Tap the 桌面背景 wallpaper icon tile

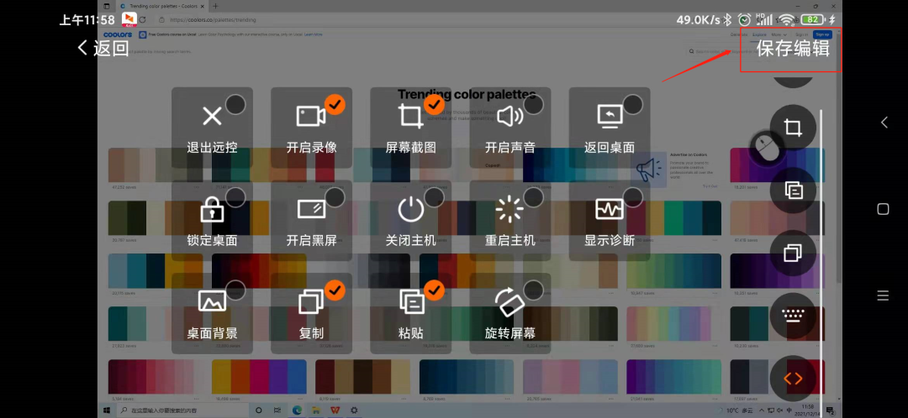[x=212, y=313]
